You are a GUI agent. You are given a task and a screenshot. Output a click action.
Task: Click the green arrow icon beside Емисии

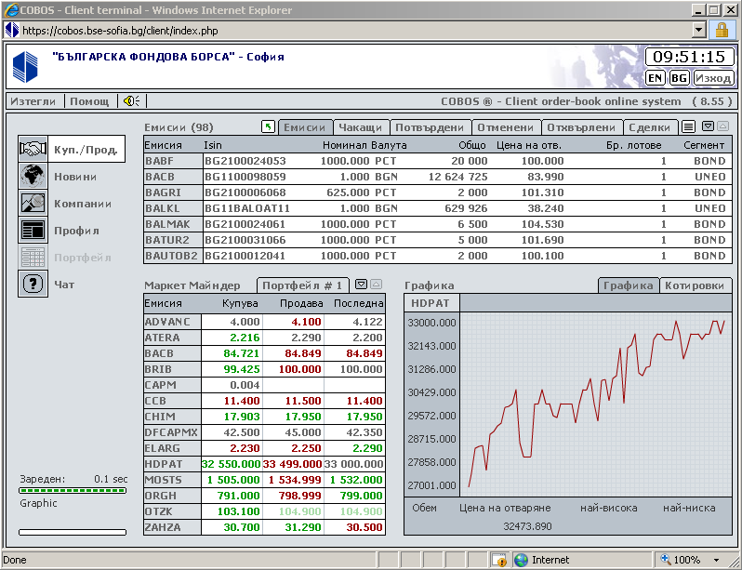[x=269, y=127]
